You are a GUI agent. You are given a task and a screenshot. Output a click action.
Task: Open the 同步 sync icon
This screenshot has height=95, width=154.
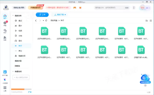5,31
